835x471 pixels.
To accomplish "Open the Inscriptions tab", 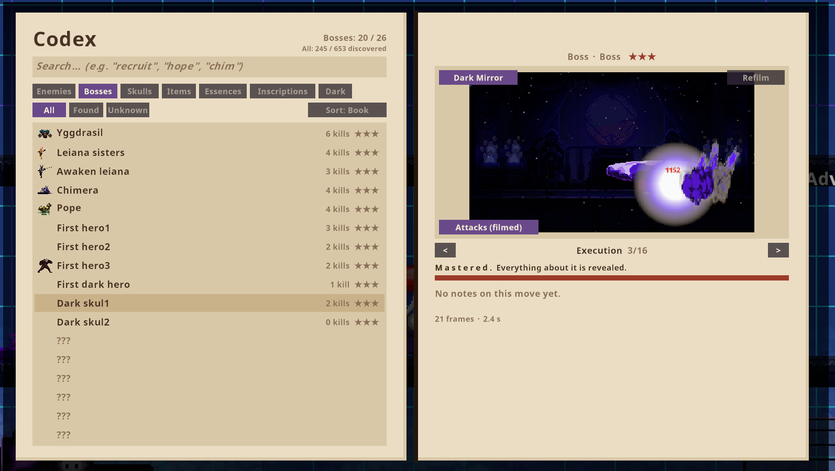I will click(x=282, y=91).
